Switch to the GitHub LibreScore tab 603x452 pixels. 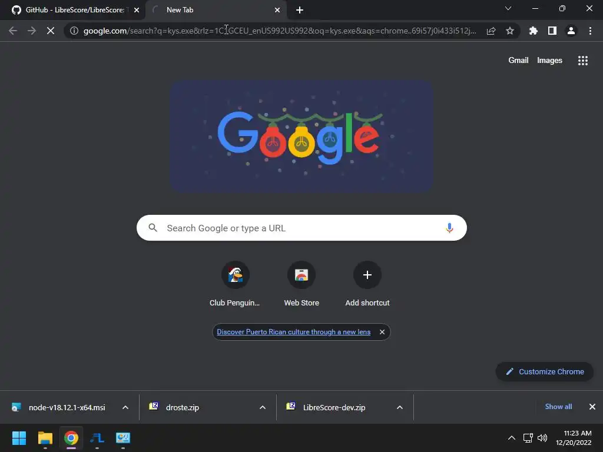point(72,10)
